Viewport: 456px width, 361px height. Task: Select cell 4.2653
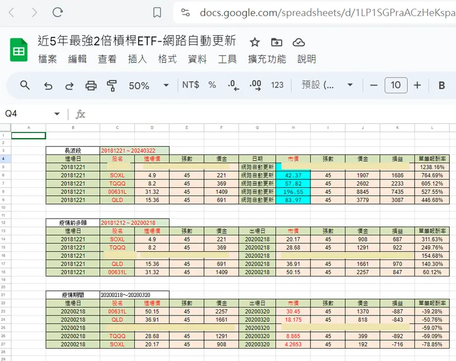pos(293,344)
